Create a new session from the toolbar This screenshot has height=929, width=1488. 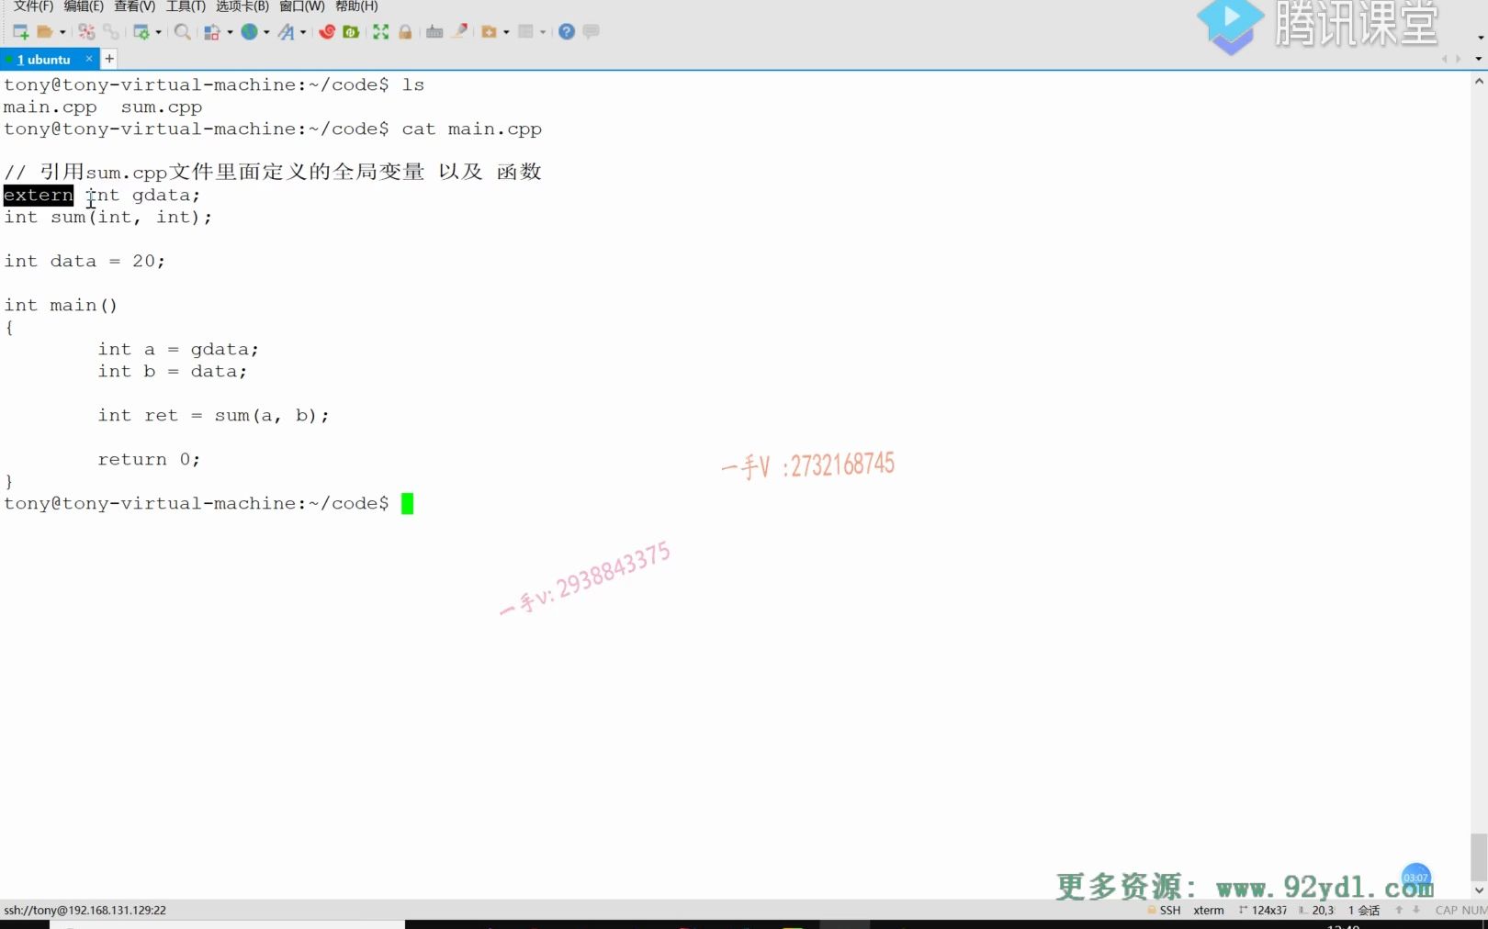(20, 31)
